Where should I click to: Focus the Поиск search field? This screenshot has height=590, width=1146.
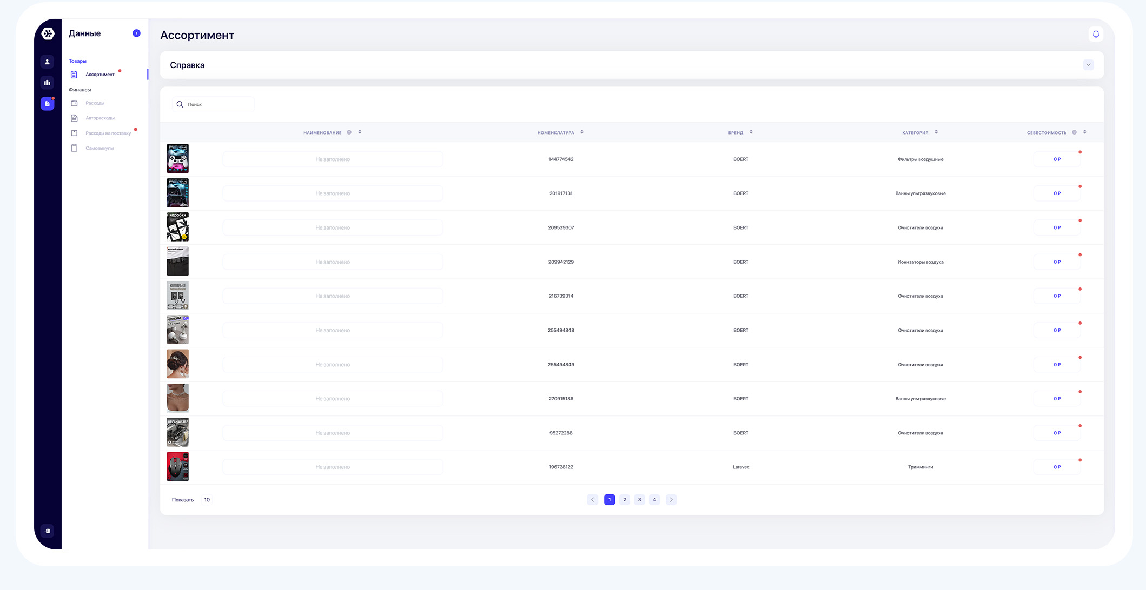[213, 104]
